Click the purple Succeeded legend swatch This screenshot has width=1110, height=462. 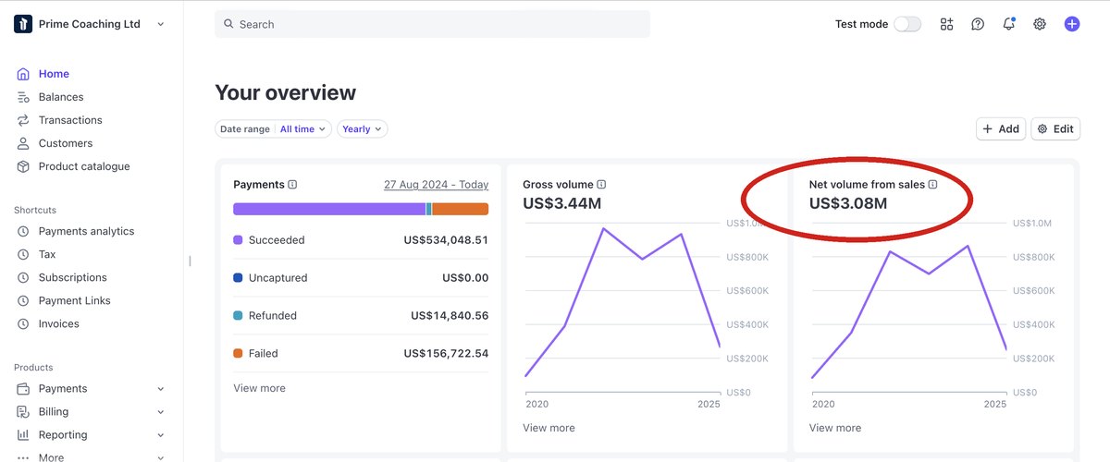(x=239, y=240)
